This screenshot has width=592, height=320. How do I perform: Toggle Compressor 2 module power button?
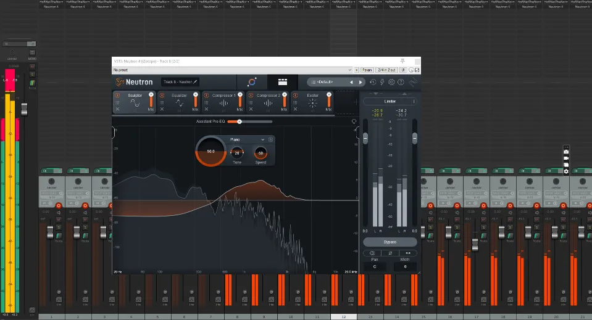[x=251, y=96]
